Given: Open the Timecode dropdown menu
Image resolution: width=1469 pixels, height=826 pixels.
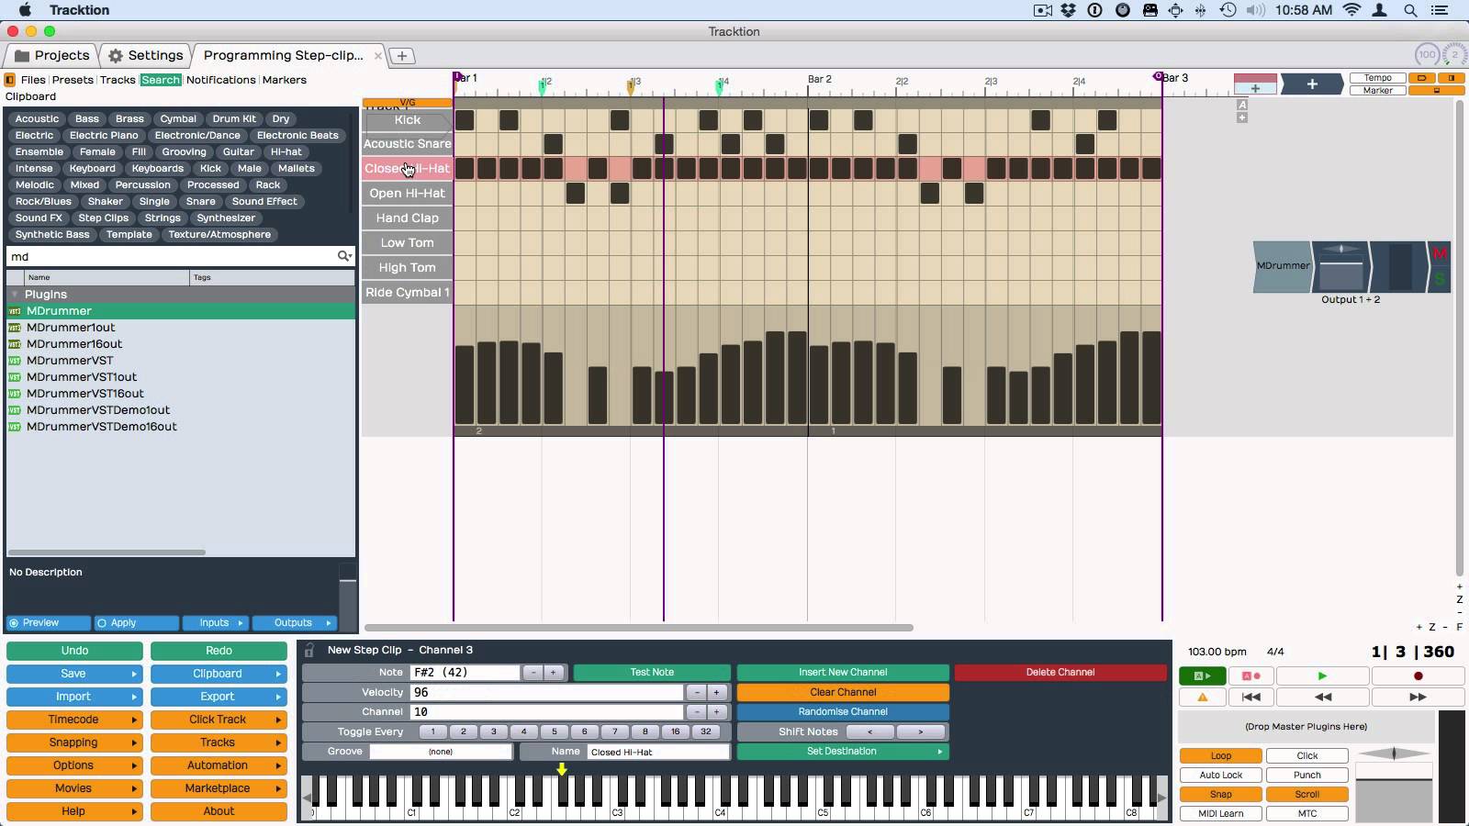Looking at the screenshot, I should point(74,720).
